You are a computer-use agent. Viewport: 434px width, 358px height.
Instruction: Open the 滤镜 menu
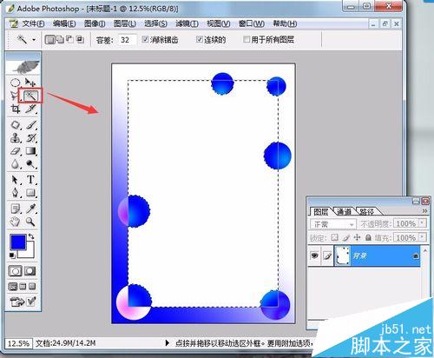(187, 23)
